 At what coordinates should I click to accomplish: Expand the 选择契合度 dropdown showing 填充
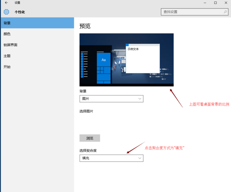[x=111, y=158]
